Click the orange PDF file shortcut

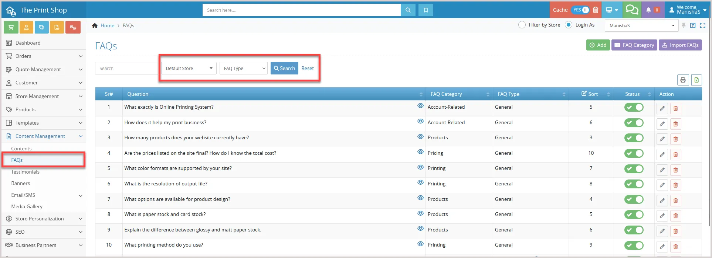pyautogui.click(x=57, y=27)
